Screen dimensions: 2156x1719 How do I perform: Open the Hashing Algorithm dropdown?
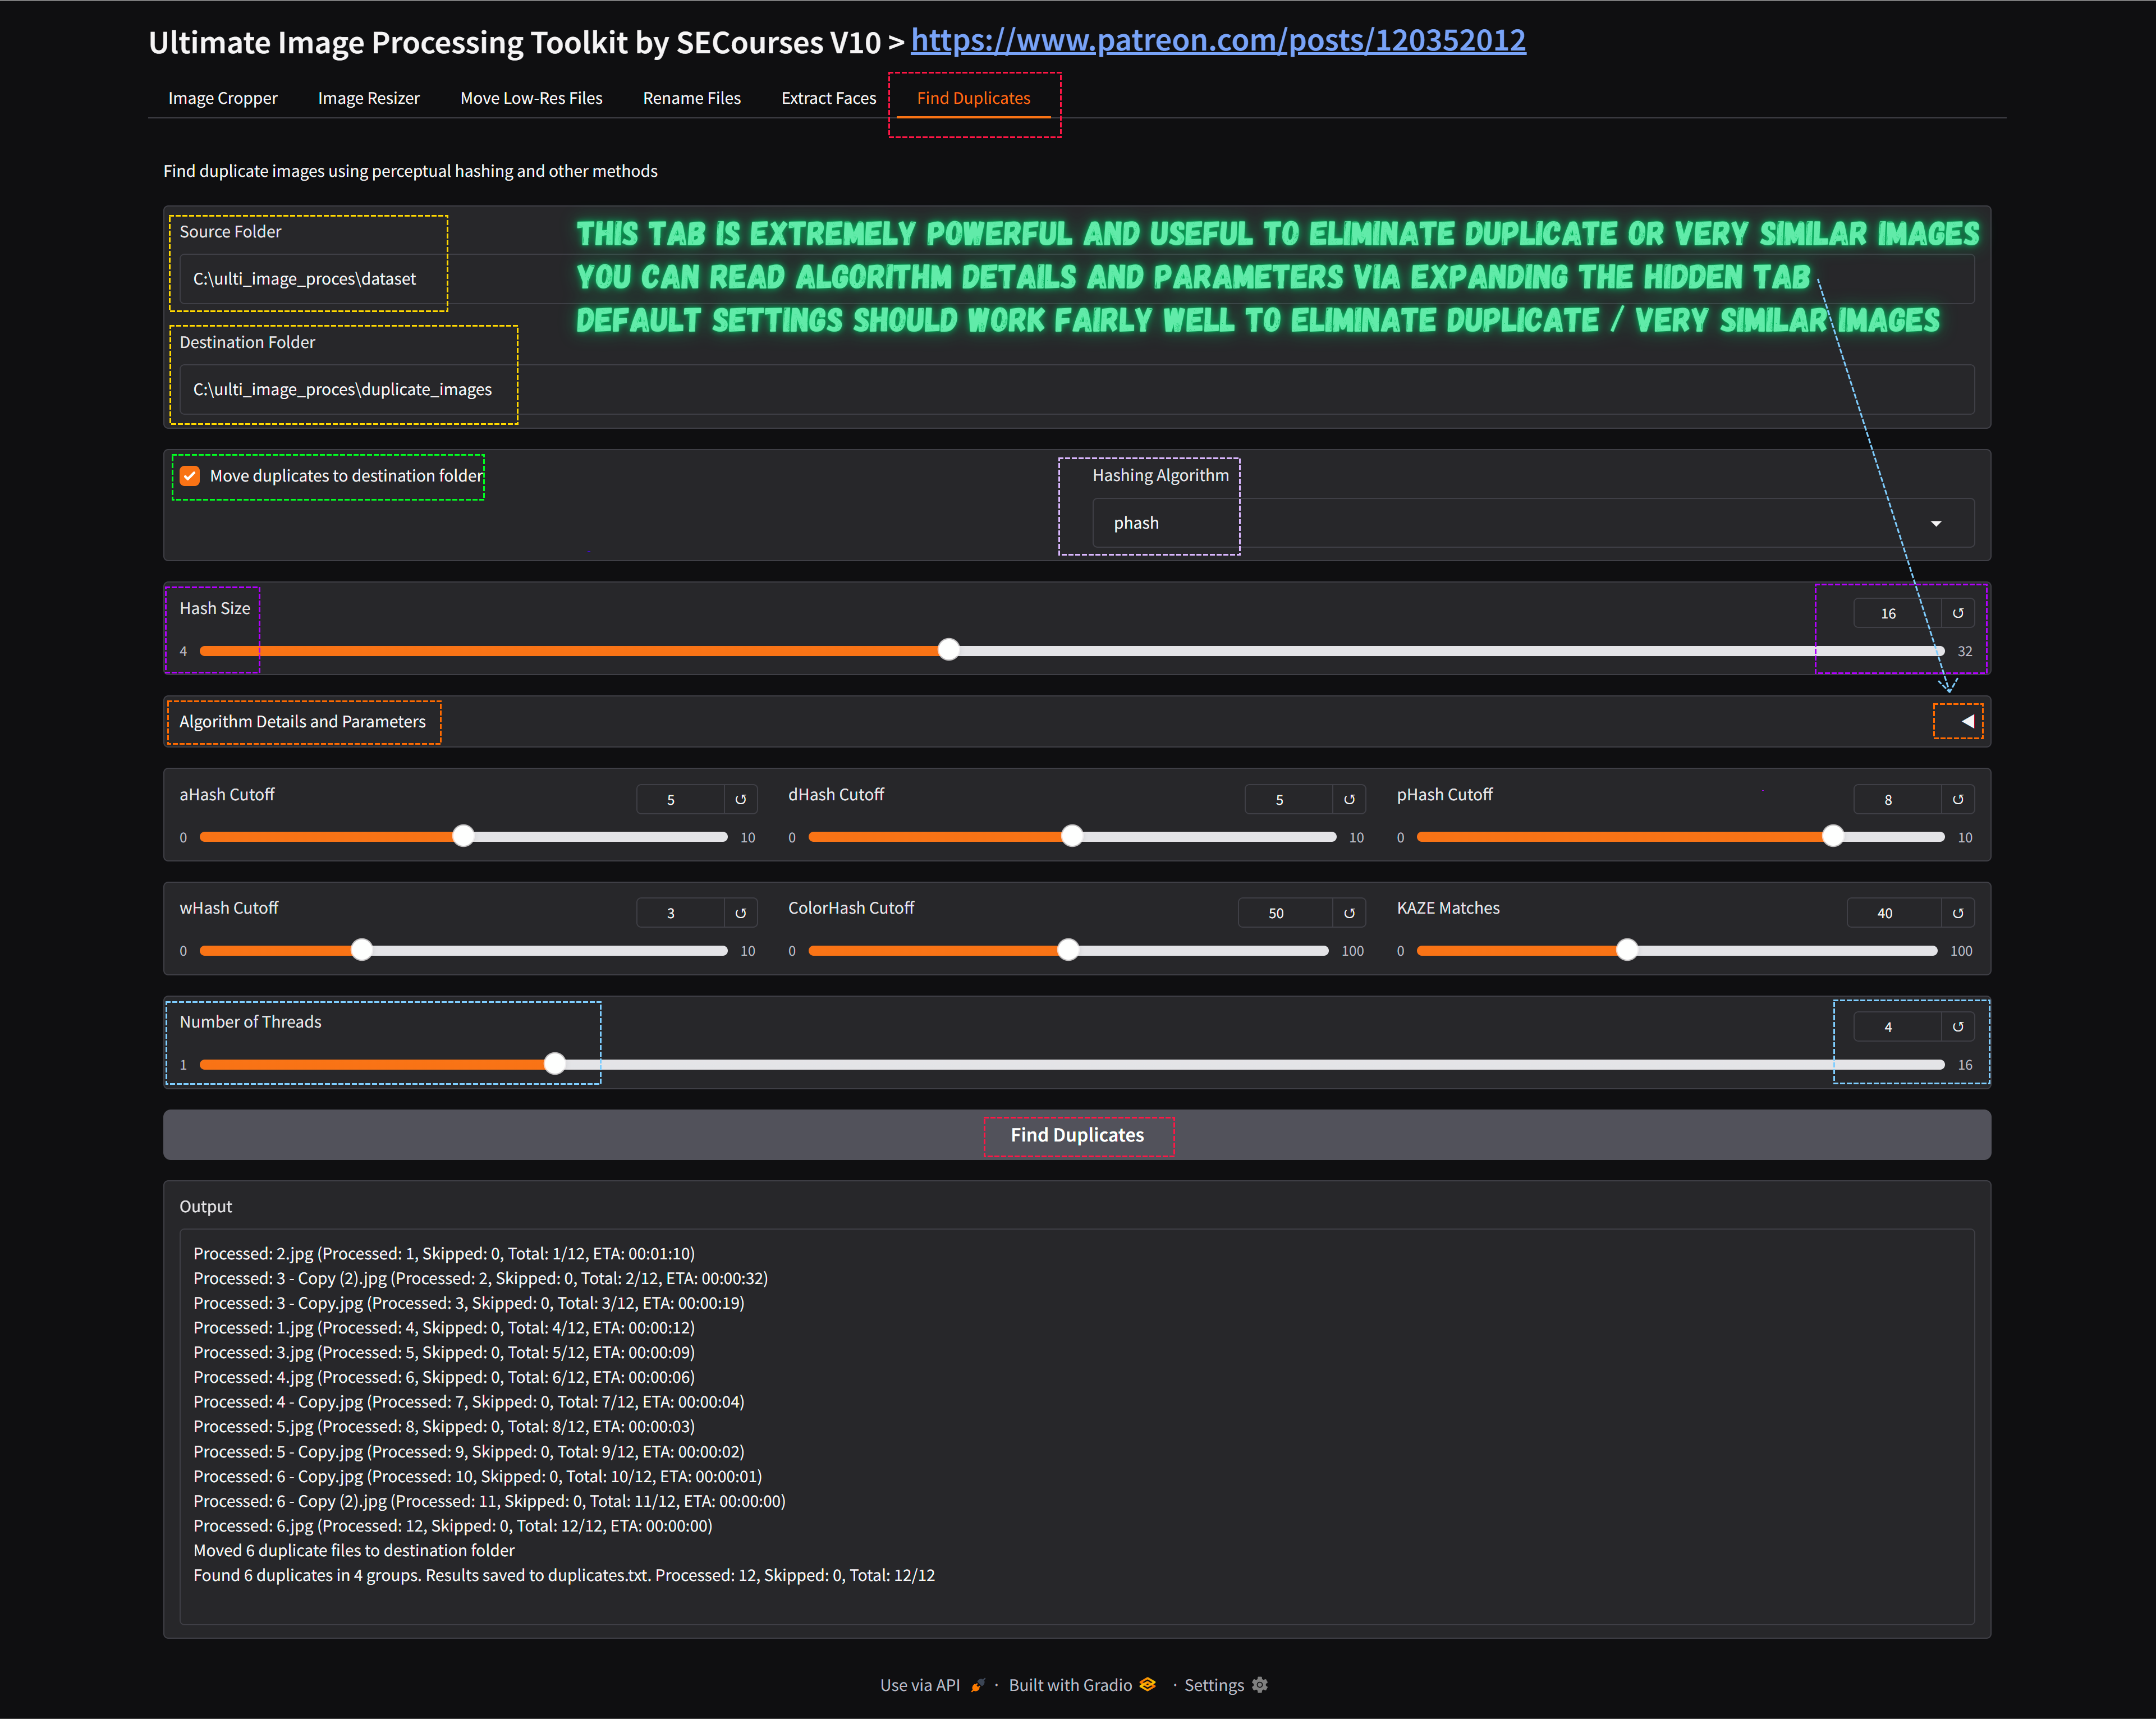coord(1532,523)
